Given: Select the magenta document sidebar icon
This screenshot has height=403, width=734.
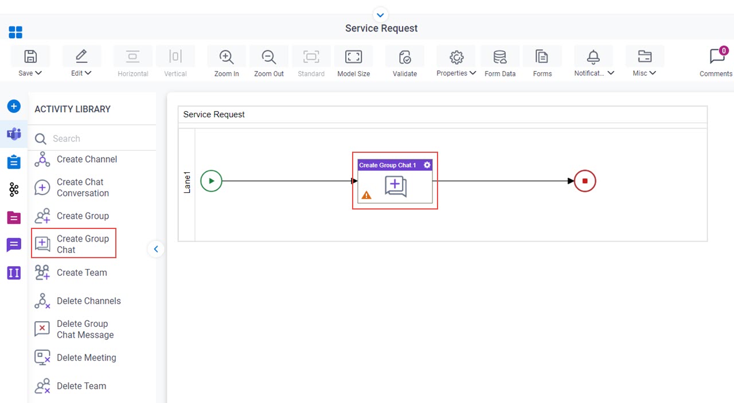Looking at the screenshot, I should 14,218.
